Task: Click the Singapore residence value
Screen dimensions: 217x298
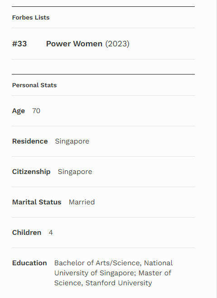Action: pyautogui.click(x=72, y=141)
